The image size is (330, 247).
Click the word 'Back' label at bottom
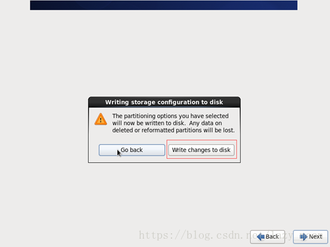(x=272, y=237)
